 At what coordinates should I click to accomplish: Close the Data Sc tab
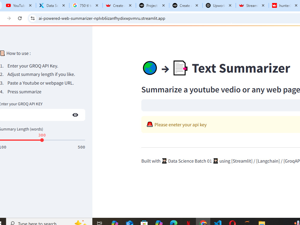pyautogui.click(x=64, y=5)
